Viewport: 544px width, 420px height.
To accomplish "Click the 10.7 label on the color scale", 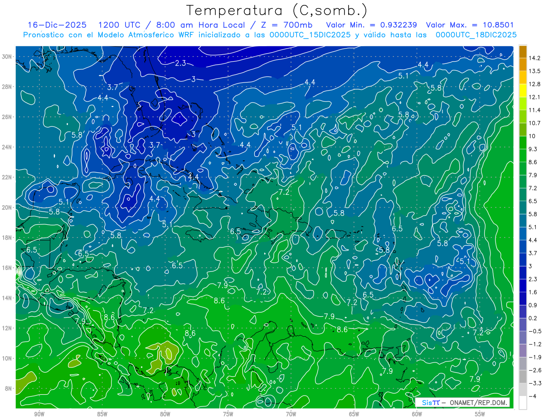I will 534,123.
